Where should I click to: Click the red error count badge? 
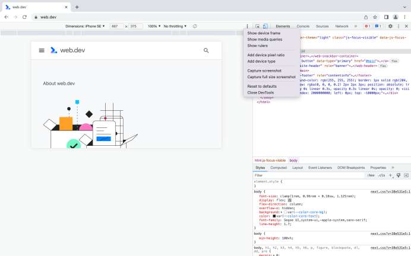click(x=367, y=26)
